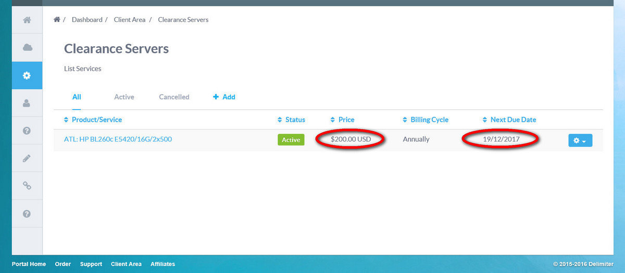The width and height of the screenshot is (625, 273).
Task: Switch to the Cancelled tab
Action: click(x=174, y=97)
